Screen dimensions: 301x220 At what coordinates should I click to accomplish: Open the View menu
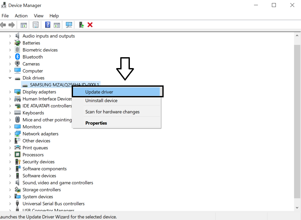38,16
